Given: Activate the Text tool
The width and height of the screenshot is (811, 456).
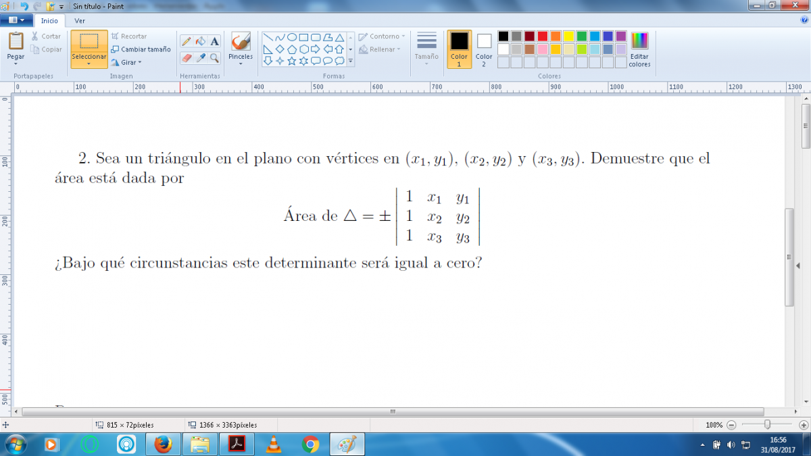Looking at the screenshot, I should tap(215, 41).
